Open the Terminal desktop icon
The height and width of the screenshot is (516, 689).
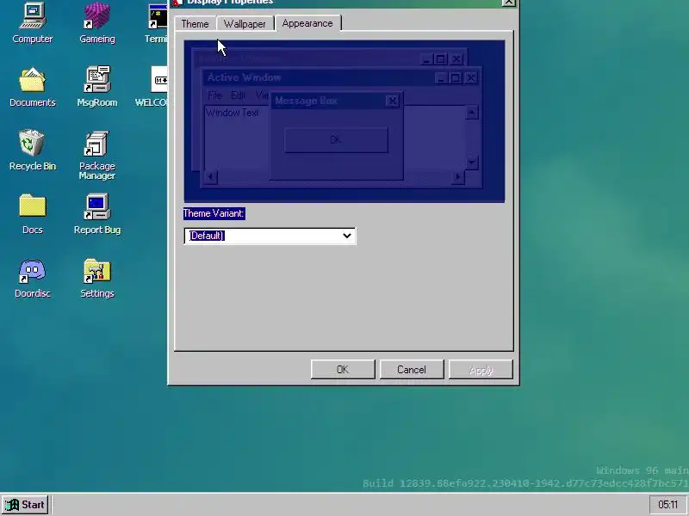click(157, 23)
